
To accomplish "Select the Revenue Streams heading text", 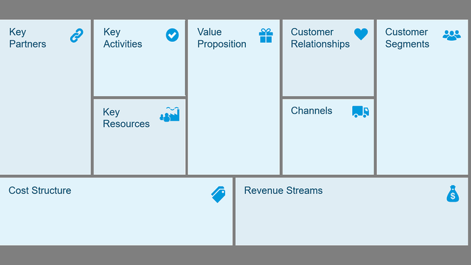I will tap(283, 190).
